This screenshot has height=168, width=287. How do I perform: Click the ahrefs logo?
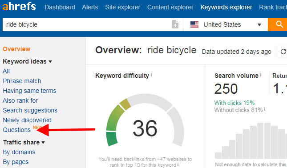pyautogui.click(x=19, y=7)
